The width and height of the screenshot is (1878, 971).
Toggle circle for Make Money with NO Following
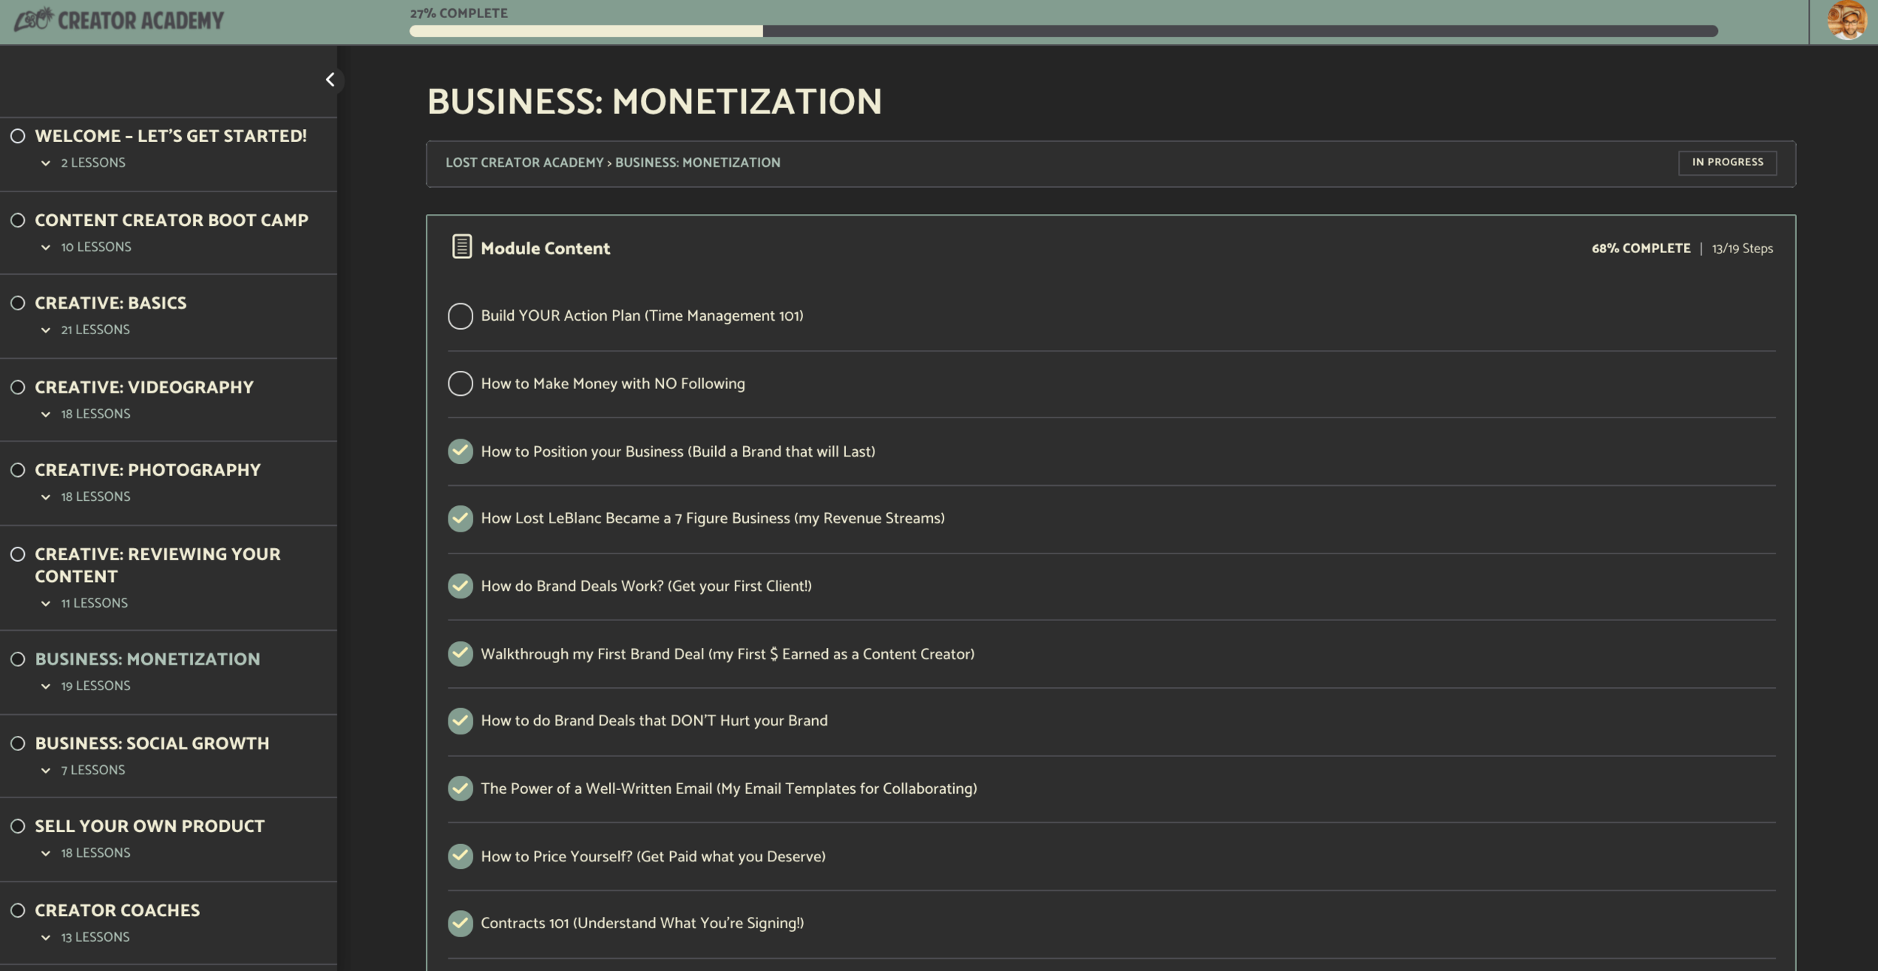(460, 384)
